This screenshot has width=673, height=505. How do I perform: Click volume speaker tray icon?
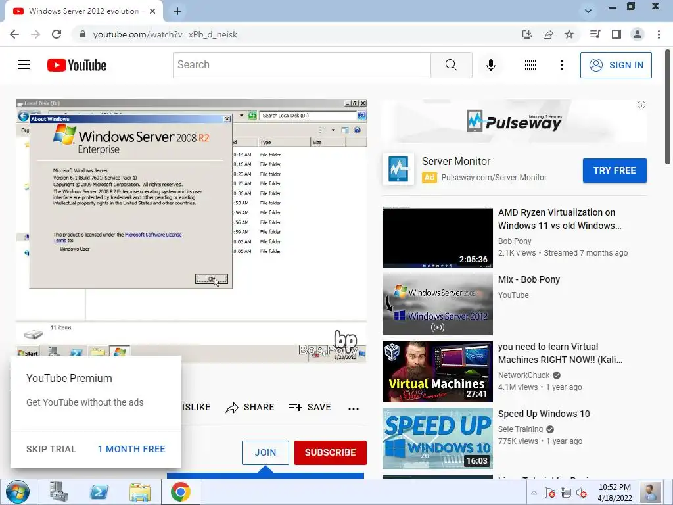(582, 493)
